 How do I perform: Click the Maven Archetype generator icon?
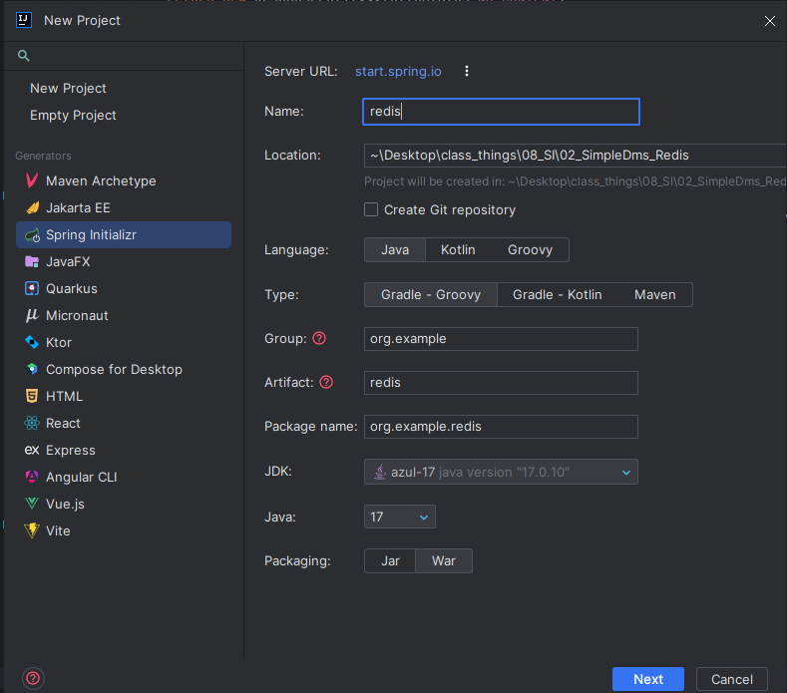32,180
